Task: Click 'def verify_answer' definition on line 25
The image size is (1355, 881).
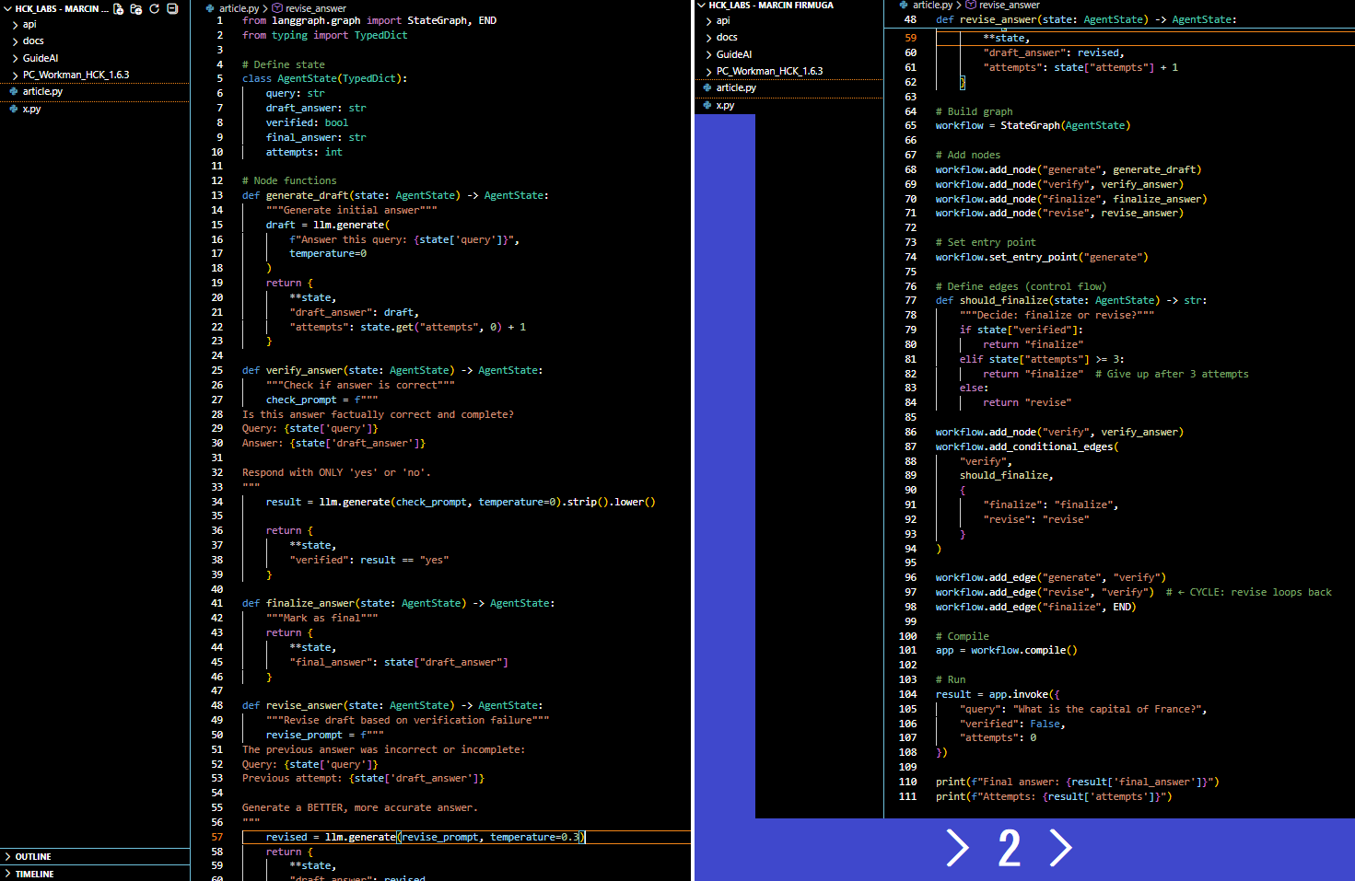Action: 392,370
